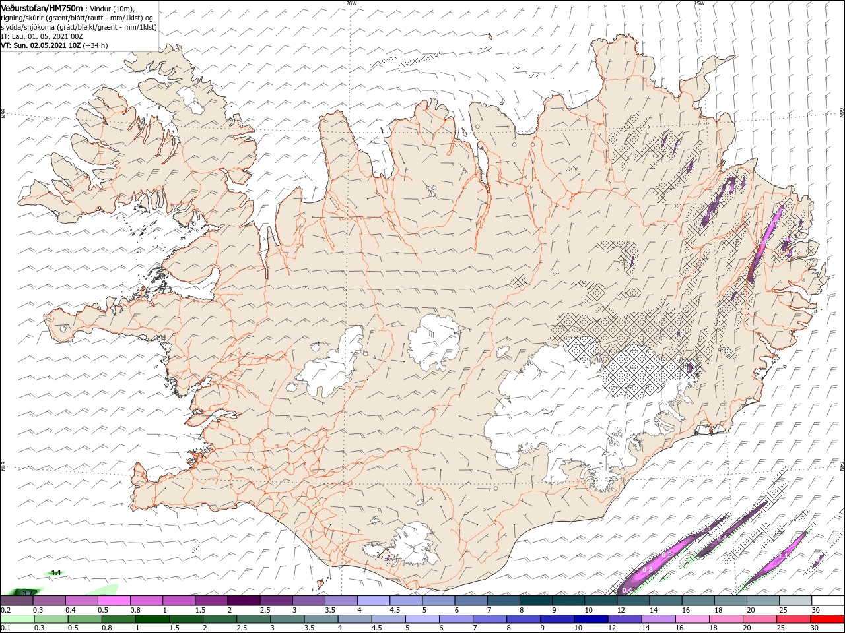Pick dark teal upper swatch between 8 and 9

(x=535, y=601)
